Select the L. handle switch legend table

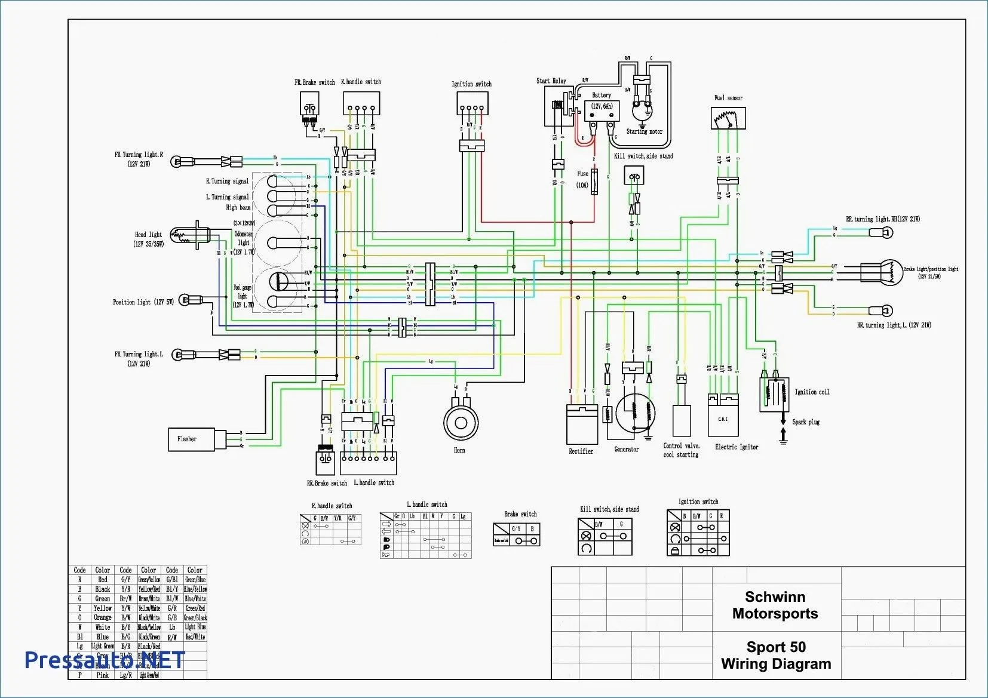[x=425, y=535]
